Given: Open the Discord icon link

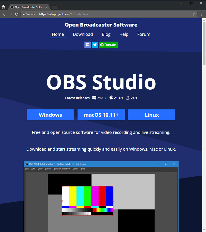Looking at the screenshot, I should 88,45.
